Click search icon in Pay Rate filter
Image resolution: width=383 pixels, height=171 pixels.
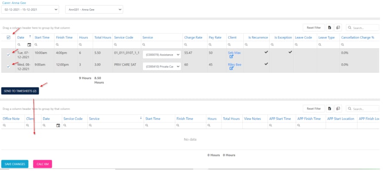pyautogui.click(x=210, y=45)
